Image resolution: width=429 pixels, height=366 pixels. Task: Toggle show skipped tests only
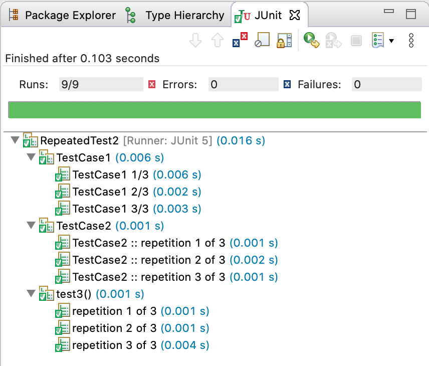(261, 40)
